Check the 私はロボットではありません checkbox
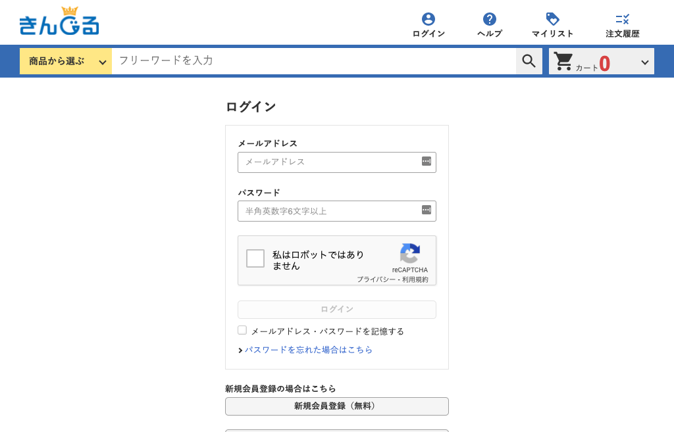The image size is (674, 432). pyautogui.click(x=255, y=258)
